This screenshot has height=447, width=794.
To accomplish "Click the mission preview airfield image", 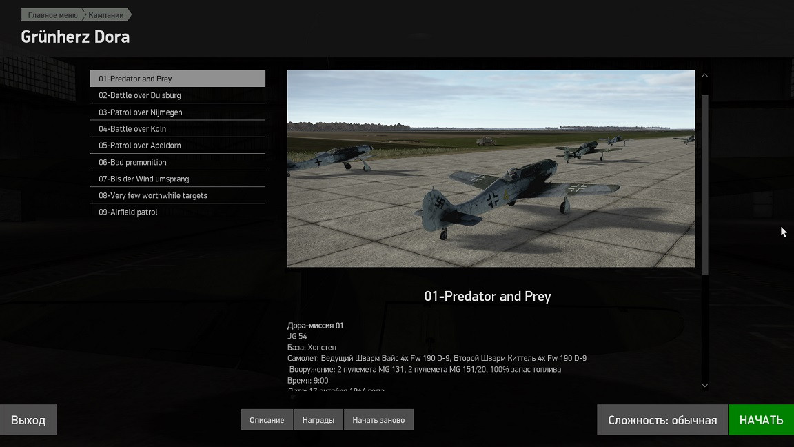I will [491, 168].
